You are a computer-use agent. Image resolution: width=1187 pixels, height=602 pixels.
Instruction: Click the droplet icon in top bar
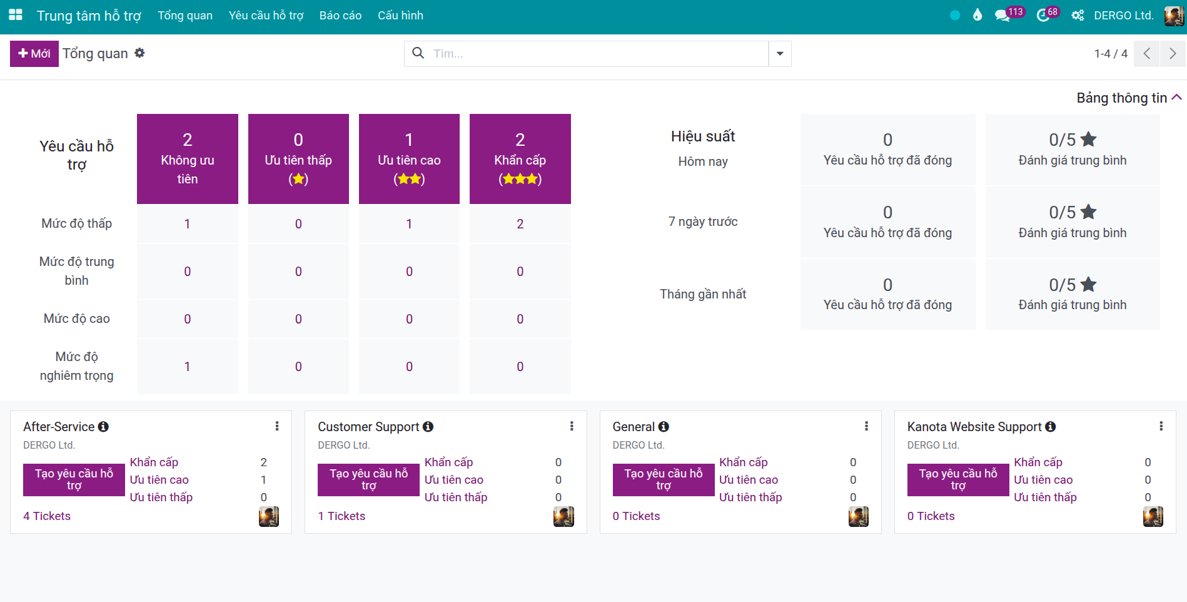[977, 15]
